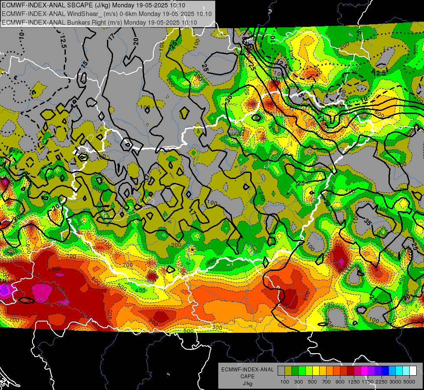Viewport: 424px width, 390px height.
Task: Click the purple 1750 legend swatch
Action: click(x=371, y=371)
